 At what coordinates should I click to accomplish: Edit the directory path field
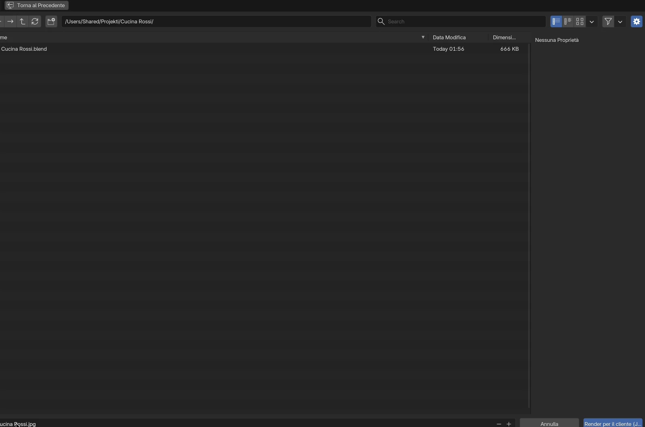point(216,21)
